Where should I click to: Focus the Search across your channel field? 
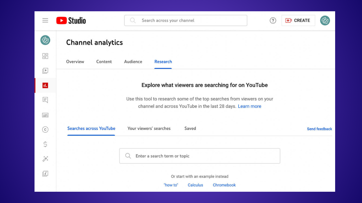pyautogui.click(x=186, y=20)
